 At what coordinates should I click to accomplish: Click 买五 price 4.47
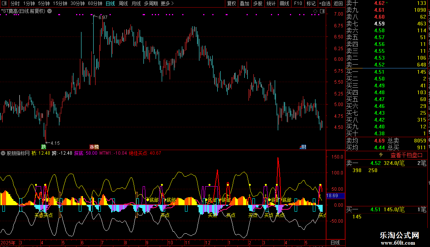[379, 100]
